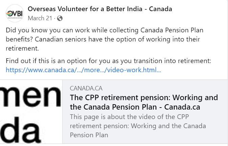Click the large 'da' letters in the thumbnail
This screenshot has height=146, width=228.
[20, 130]
